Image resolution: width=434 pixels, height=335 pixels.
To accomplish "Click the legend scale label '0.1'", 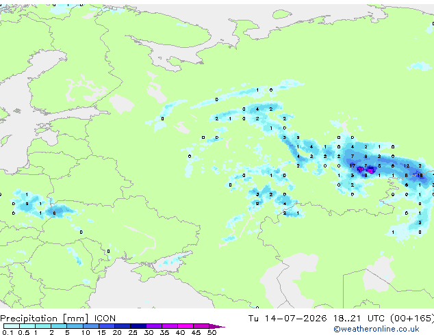I will [x=8, y=332].
